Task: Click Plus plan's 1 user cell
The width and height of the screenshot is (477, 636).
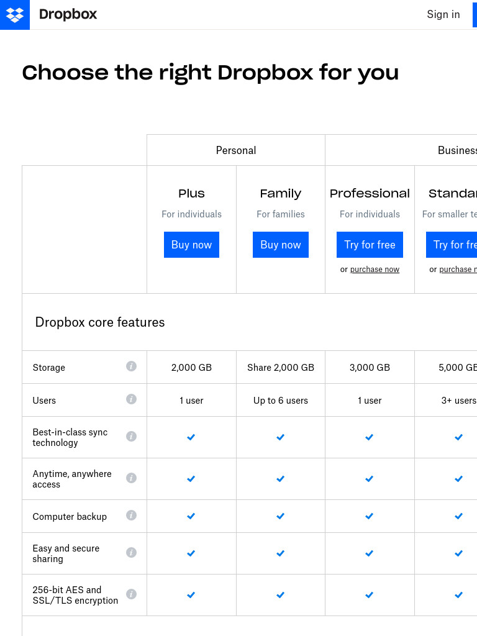Action: pyautogui.click(x=191, y=401)
